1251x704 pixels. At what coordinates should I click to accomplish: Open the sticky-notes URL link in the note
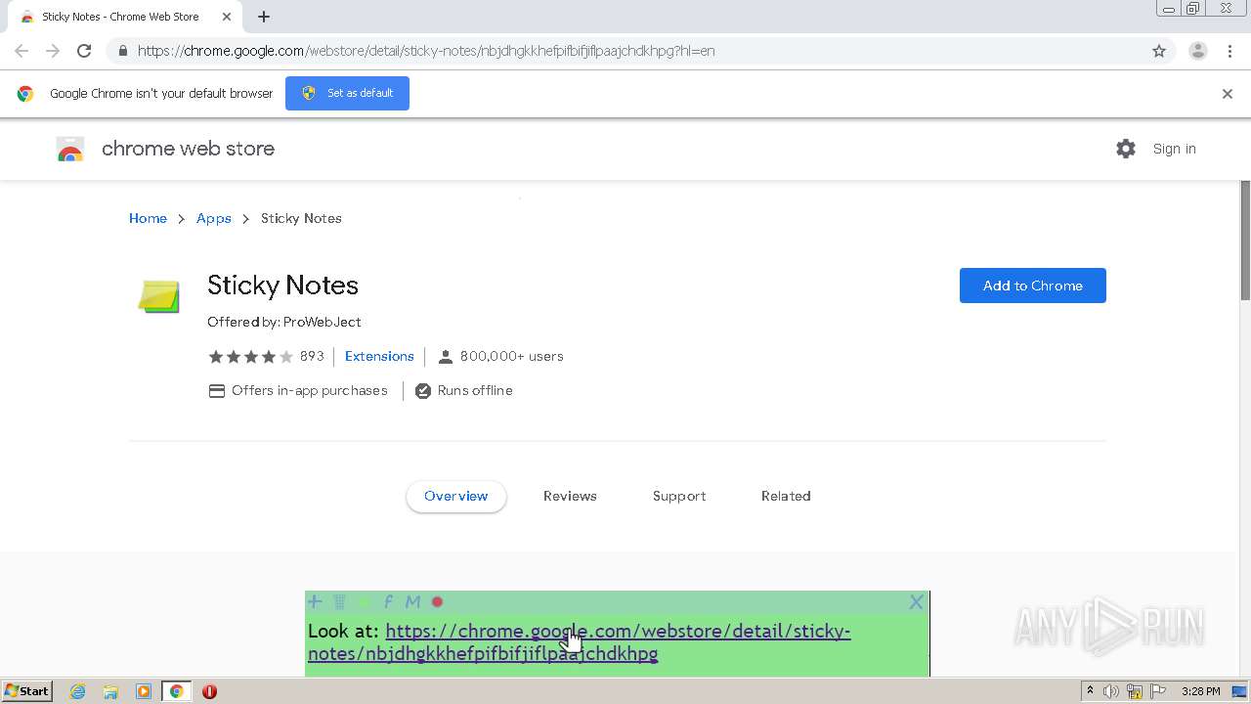(580, 641)
